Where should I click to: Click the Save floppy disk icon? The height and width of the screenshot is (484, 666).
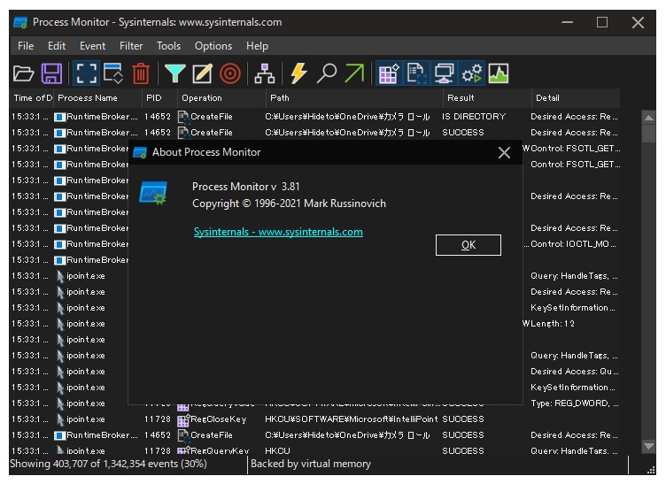coord(51,73)
